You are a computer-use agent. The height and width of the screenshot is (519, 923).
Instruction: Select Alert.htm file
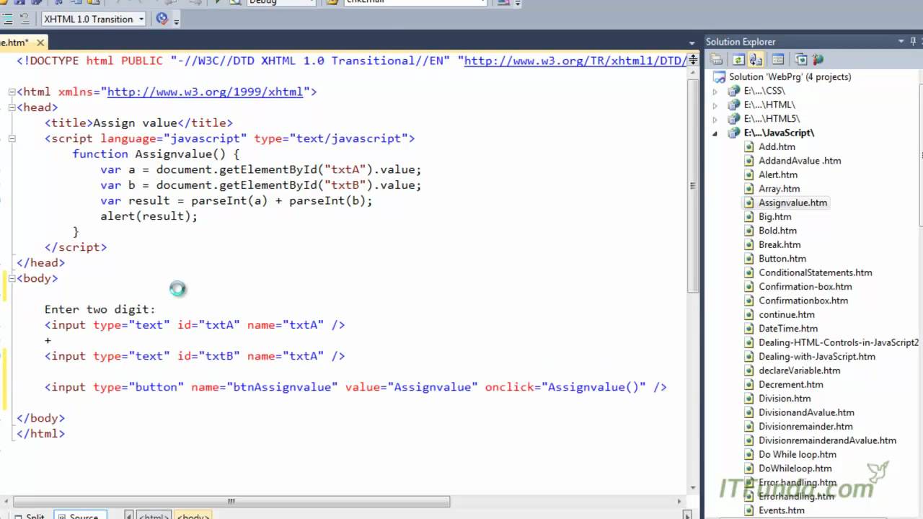(778, 174)
